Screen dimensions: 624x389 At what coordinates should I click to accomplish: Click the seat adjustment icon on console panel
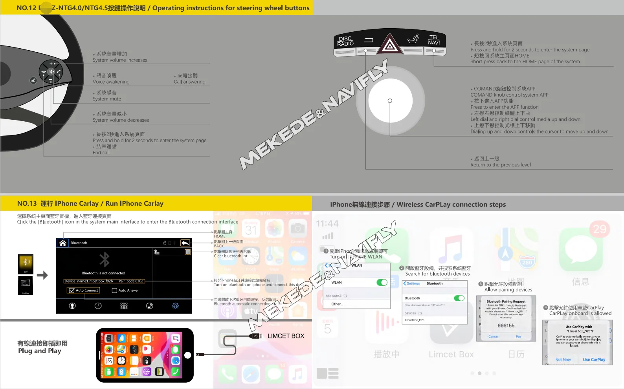pos(413,39)
